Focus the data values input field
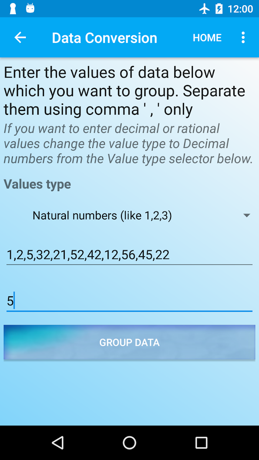Image resolution: width=259 pixels, height=460 pixels. click(x=129, y=255)
